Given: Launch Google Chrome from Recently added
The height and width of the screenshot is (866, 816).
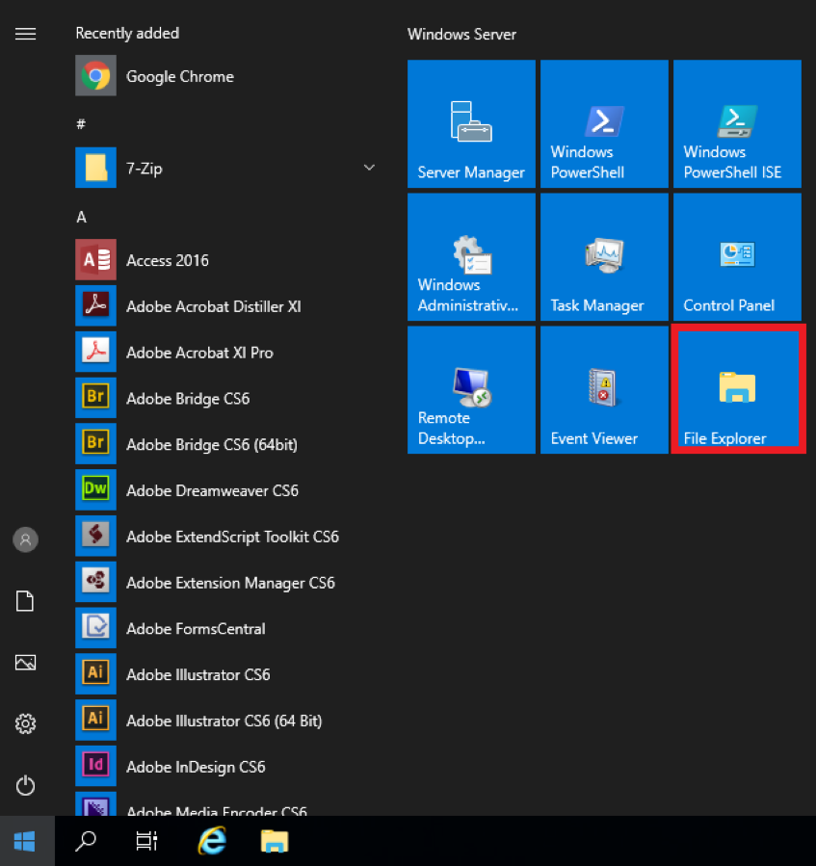Looking at the screenshot, I should (226, 76).
